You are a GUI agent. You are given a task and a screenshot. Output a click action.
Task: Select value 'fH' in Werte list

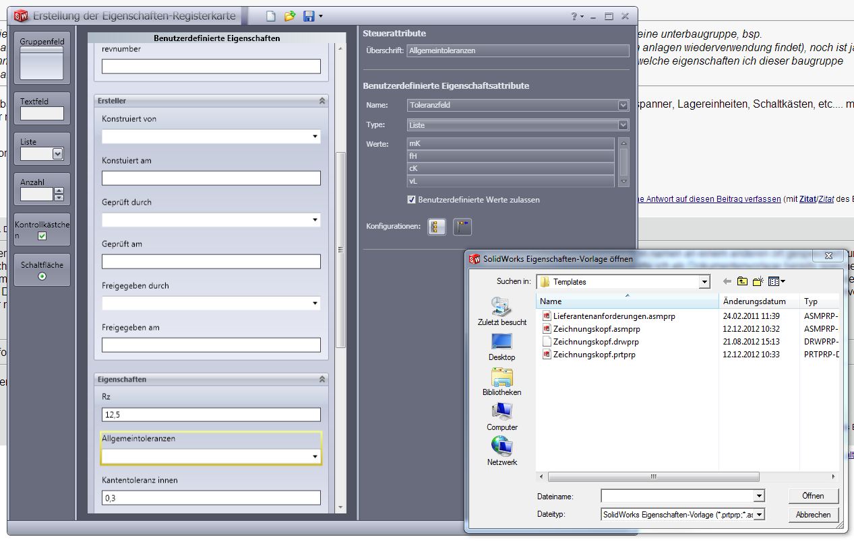click(x=511, y=156)
